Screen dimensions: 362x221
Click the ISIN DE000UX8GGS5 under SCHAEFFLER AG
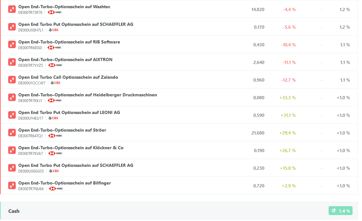coord(31,171)
